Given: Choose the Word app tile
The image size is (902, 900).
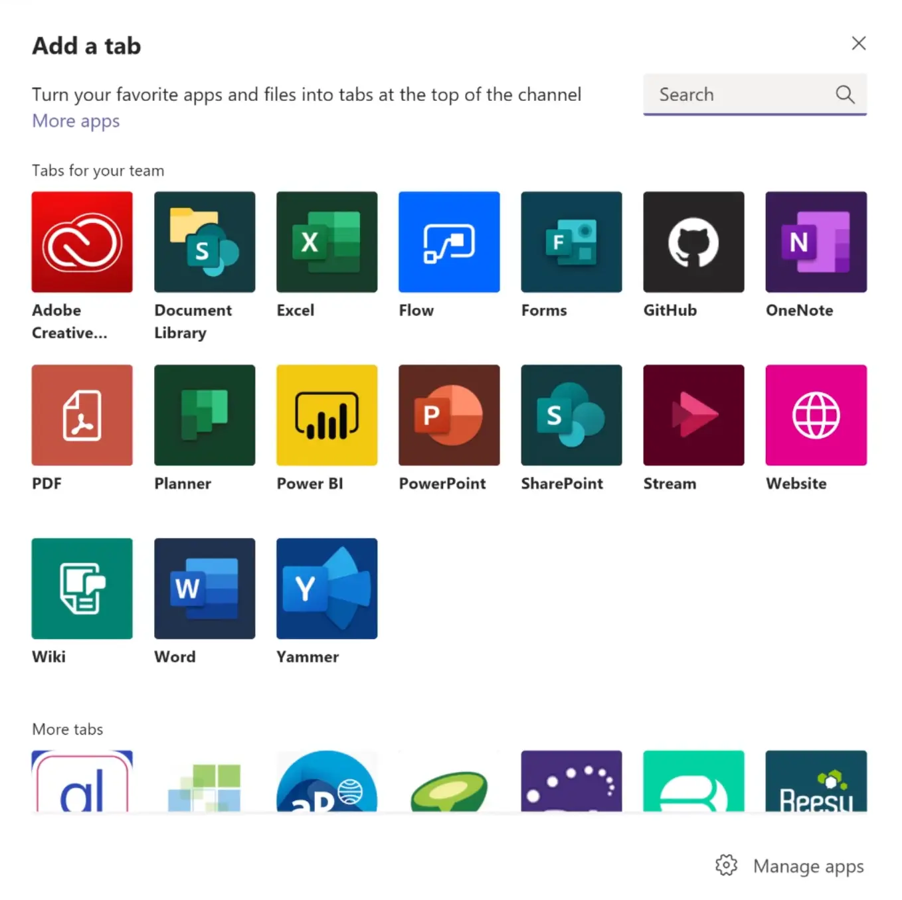Looking at the screenshot, I should tap(205, 589).
